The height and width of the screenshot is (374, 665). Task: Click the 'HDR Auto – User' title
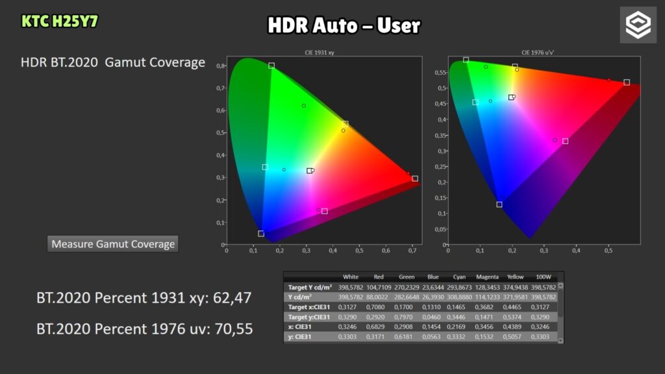[344, 25]
